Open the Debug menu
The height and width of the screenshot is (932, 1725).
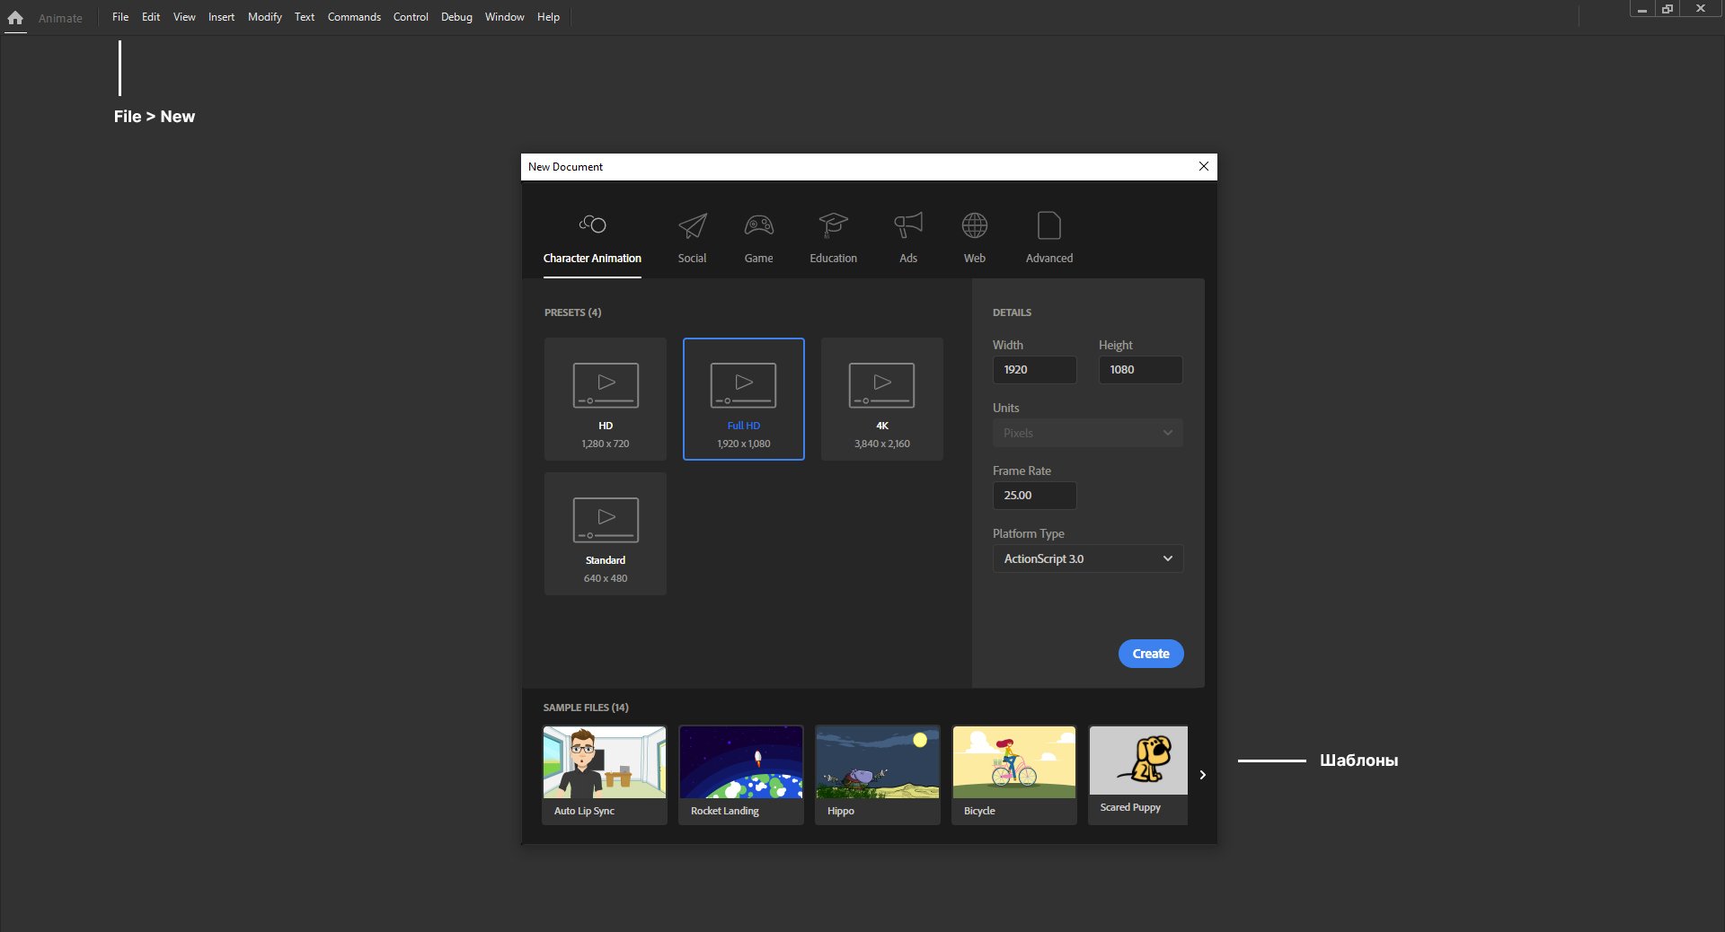coord(456,17)
